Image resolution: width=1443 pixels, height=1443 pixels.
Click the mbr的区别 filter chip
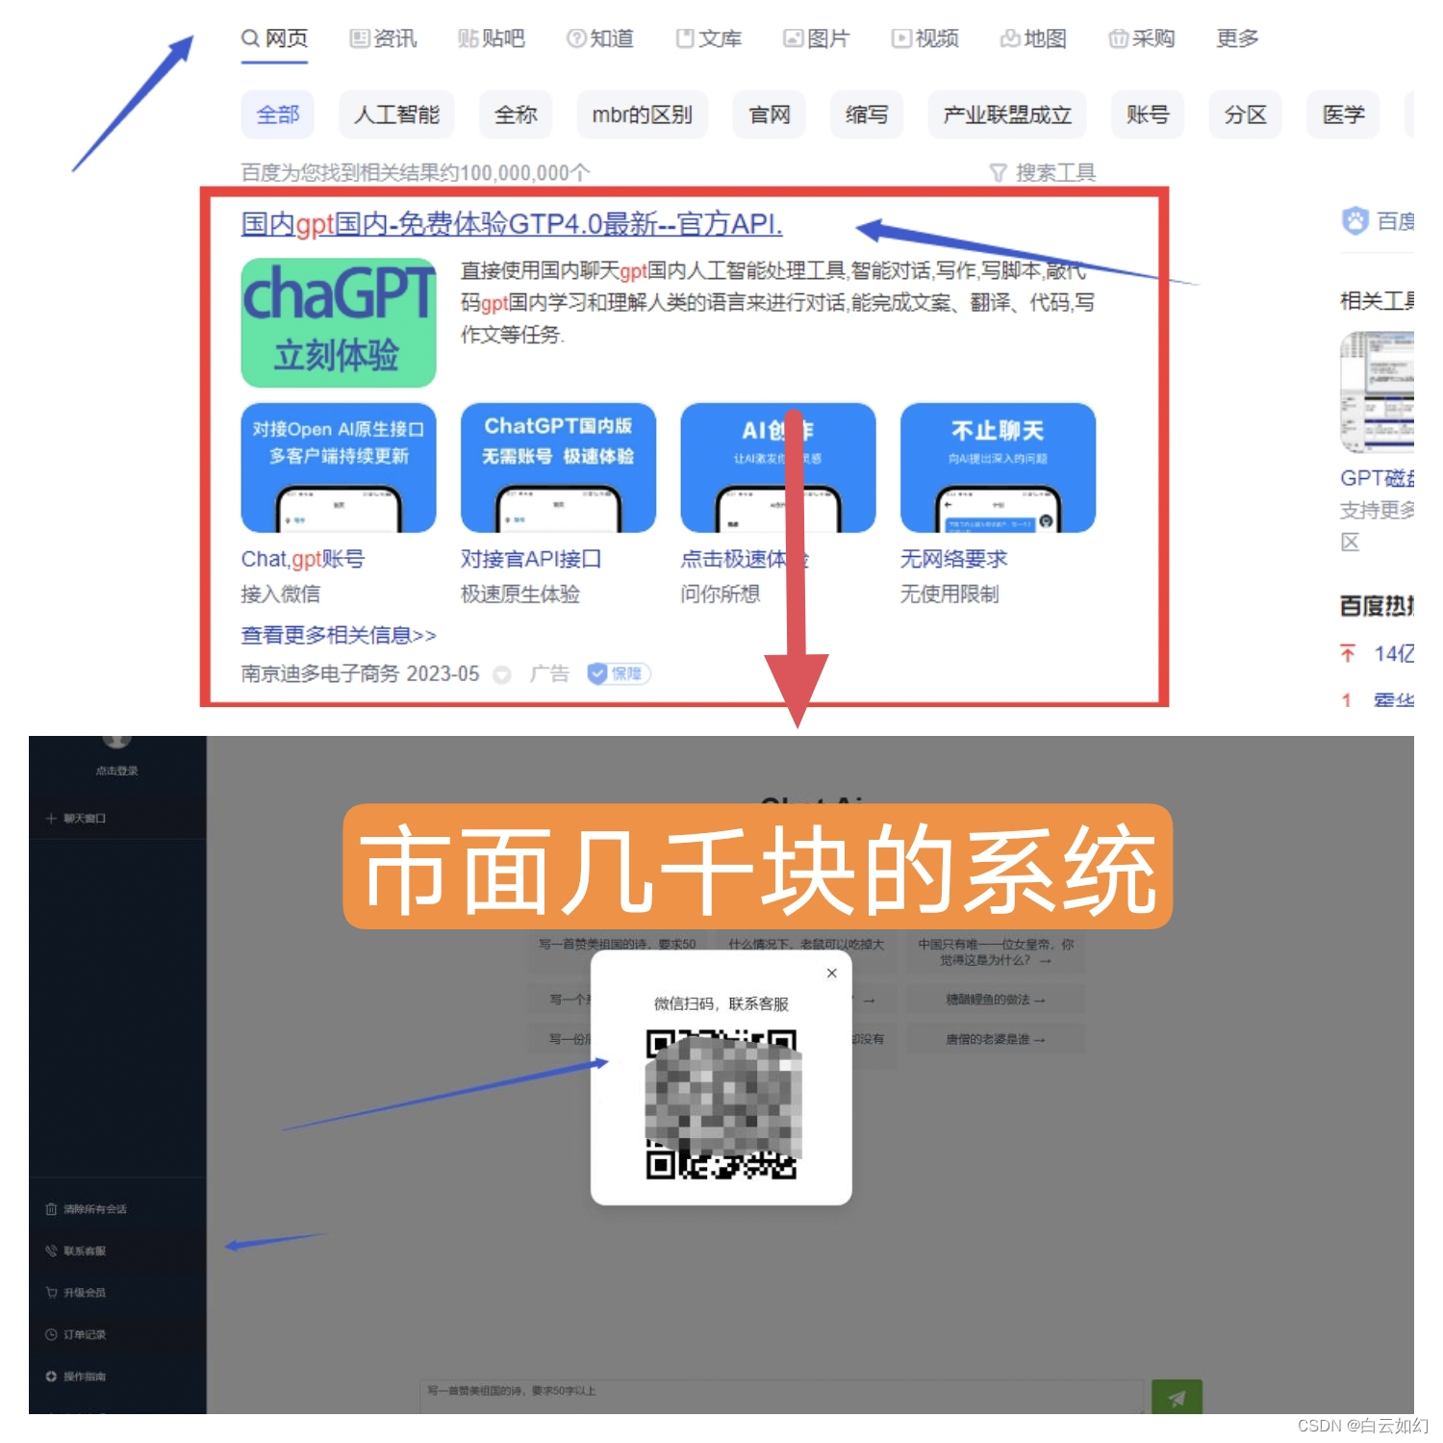pos(642,114)
